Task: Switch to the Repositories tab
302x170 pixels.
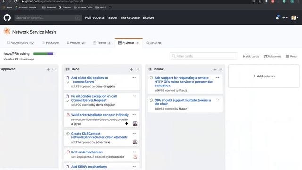Action: coord(20,43)
